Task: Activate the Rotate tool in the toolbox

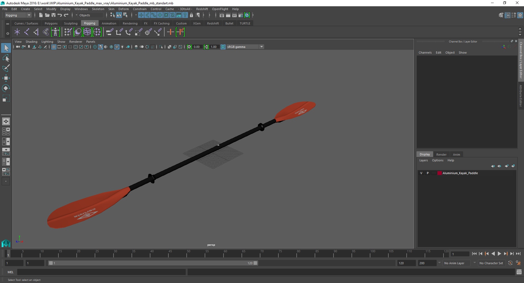Action: (x=6, y=88)
